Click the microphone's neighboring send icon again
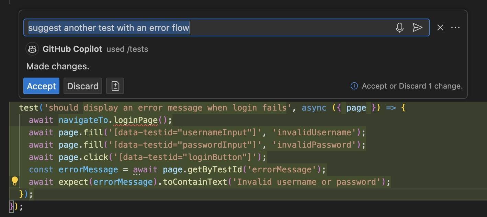The width and height of the screenshot is (487, 217). pos(418,27)
